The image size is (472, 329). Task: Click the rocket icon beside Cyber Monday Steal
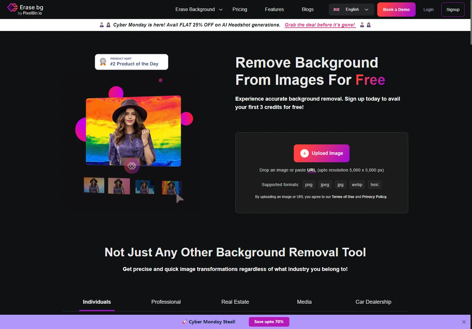[x=184, y=322]
